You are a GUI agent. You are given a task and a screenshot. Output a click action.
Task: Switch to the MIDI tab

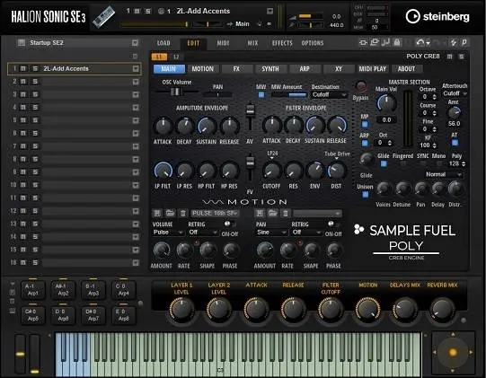pos(223,43)
